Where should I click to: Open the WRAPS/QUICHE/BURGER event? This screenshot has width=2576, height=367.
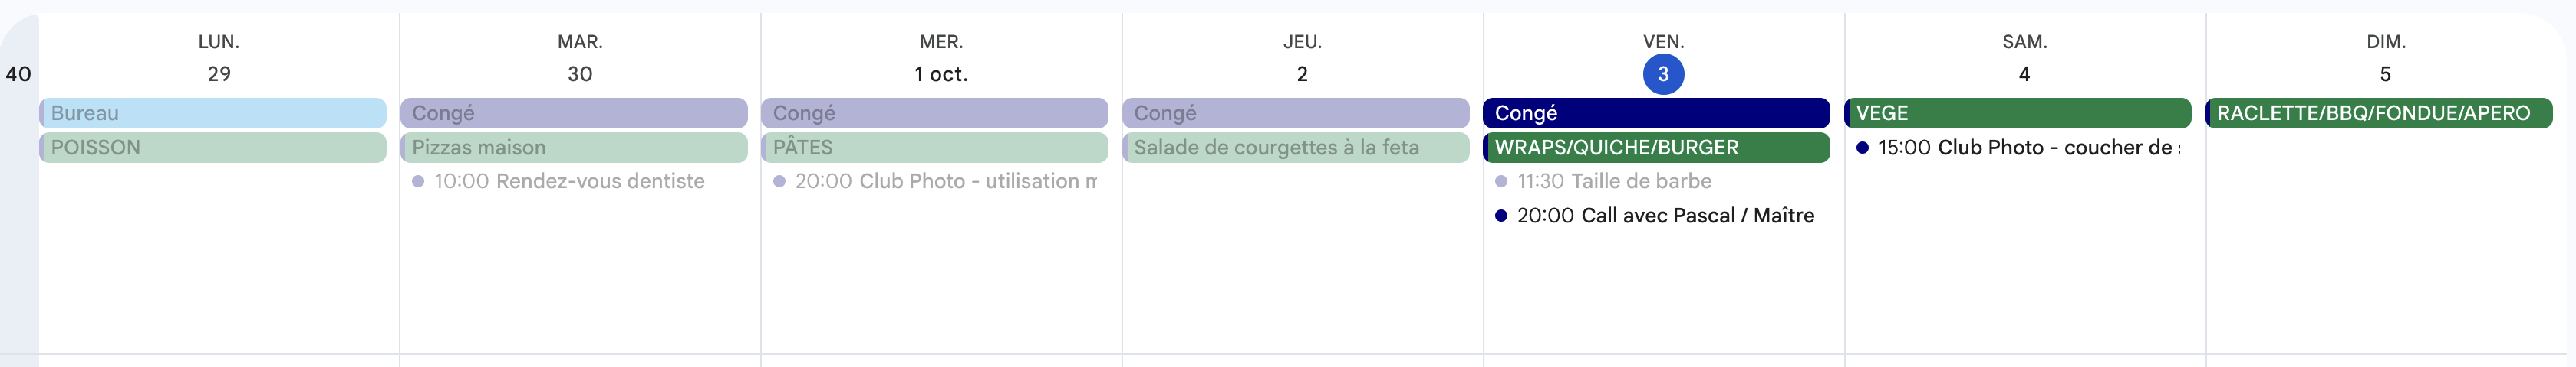(x=1656, y=148)
